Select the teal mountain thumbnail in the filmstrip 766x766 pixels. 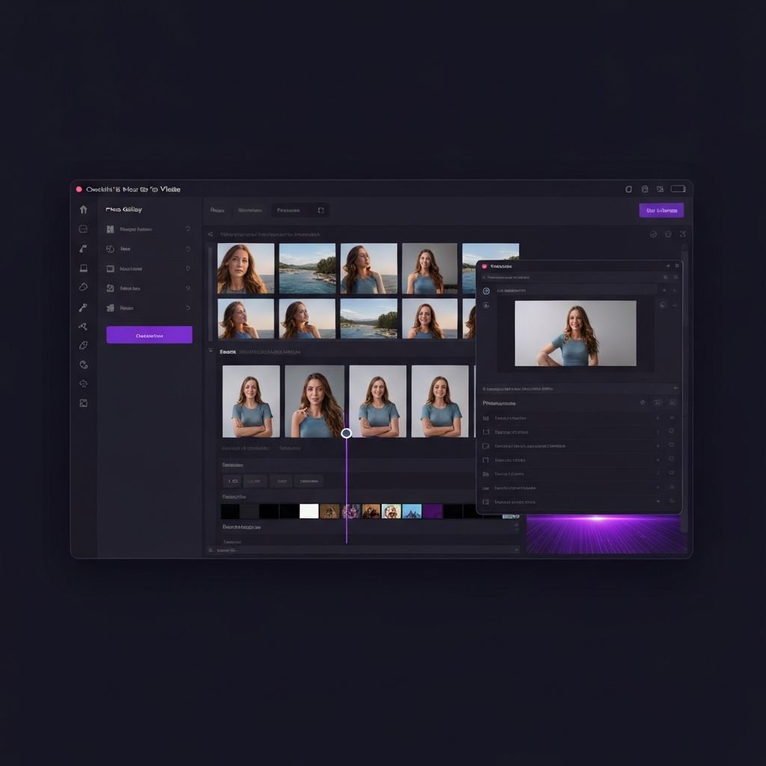411,510
